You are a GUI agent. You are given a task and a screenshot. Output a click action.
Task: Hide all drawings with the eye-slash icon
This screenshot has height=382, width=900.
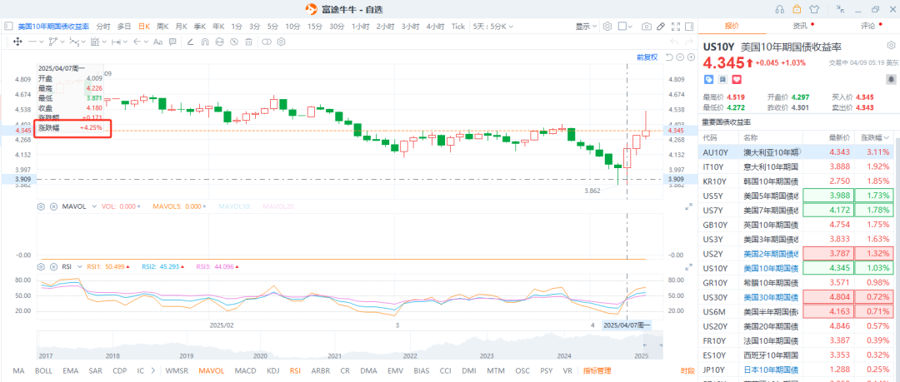tap(234, 42)
